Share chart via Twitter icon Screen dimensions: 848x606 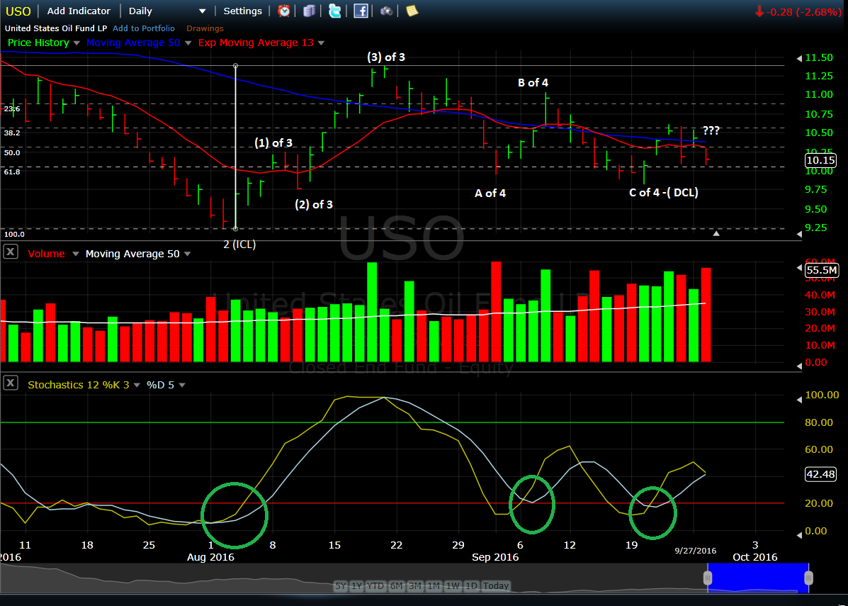pyautogui.click(x=334, y=11)
